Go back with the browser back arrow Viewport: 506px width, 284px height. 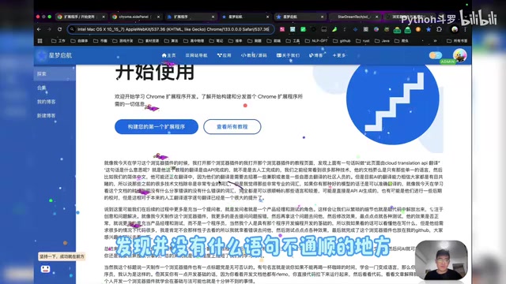coord(39,29)
